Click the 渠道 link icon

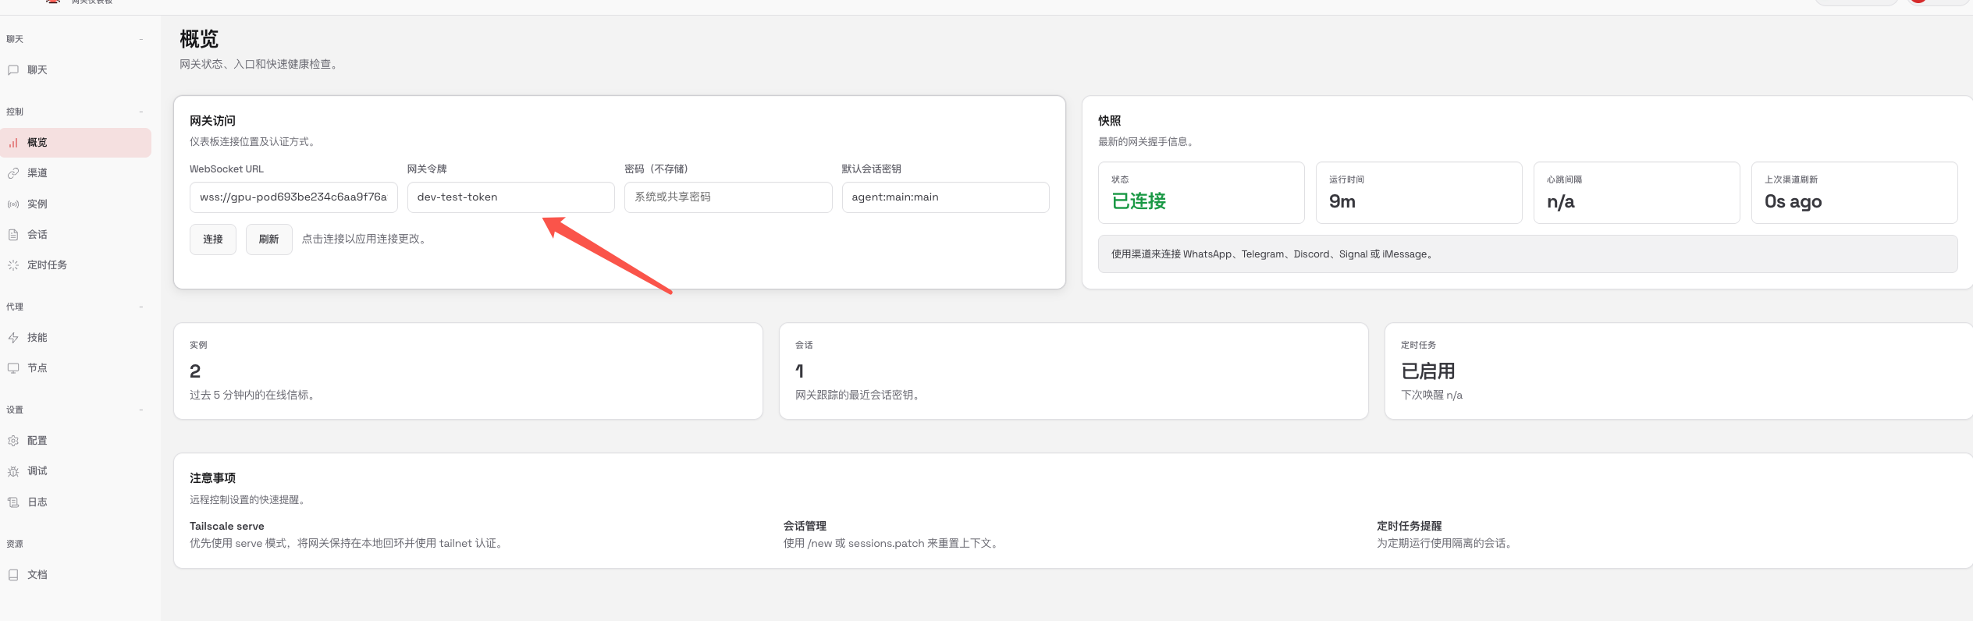tap(13, 173)
